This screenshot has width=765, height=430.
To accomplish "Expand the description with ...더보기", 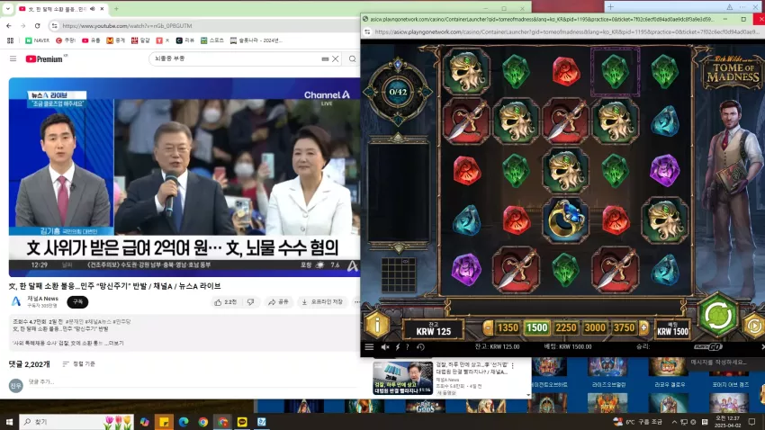I will [x=116, y=343].
